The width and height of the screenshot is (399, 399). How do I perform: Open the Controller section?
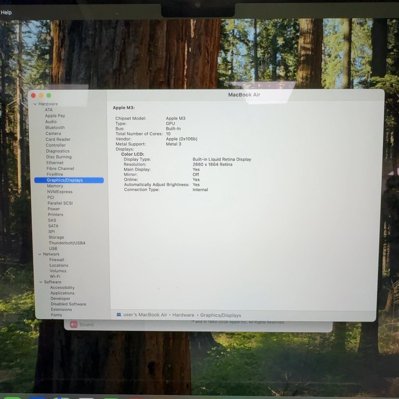pos(56,145)
